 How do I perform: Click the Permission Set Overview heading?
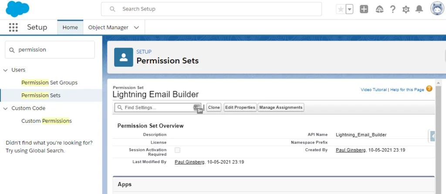(150, 126)
